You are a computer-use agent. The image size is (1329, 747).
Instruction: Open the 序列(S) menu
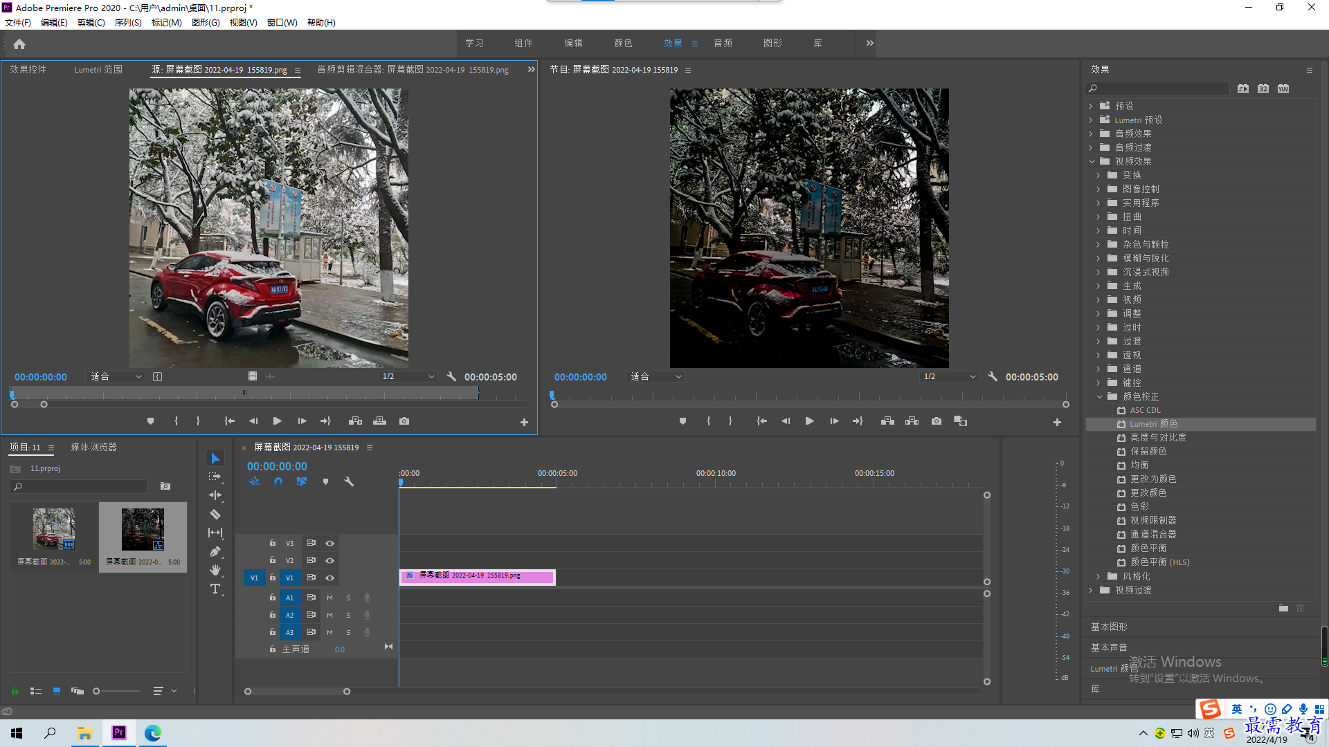click(128, 23)
